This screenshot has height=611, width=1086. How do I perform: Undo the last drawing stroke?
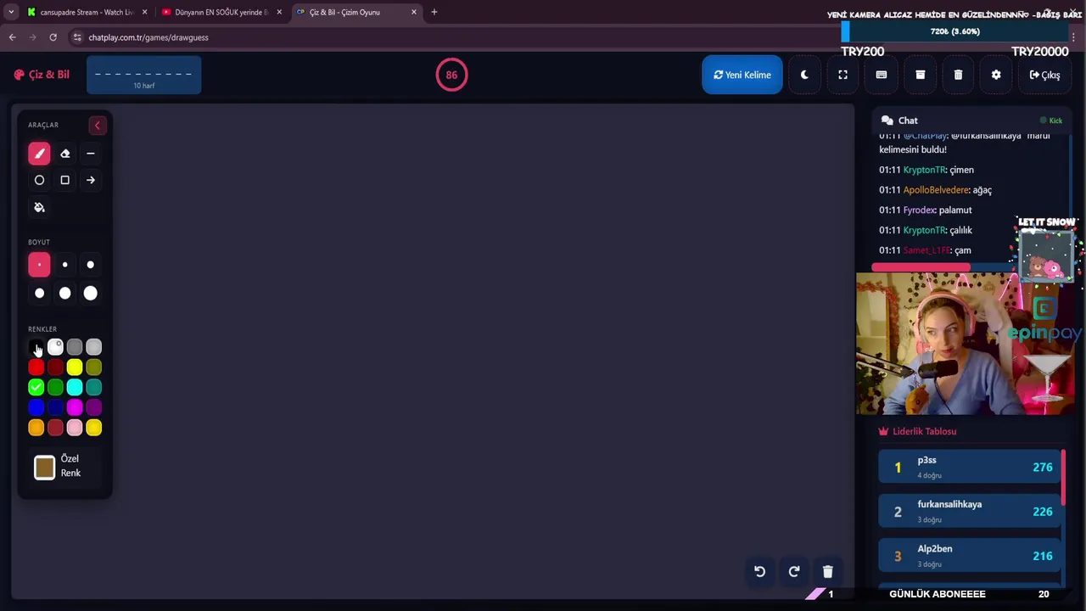click(x=759, y=572)
